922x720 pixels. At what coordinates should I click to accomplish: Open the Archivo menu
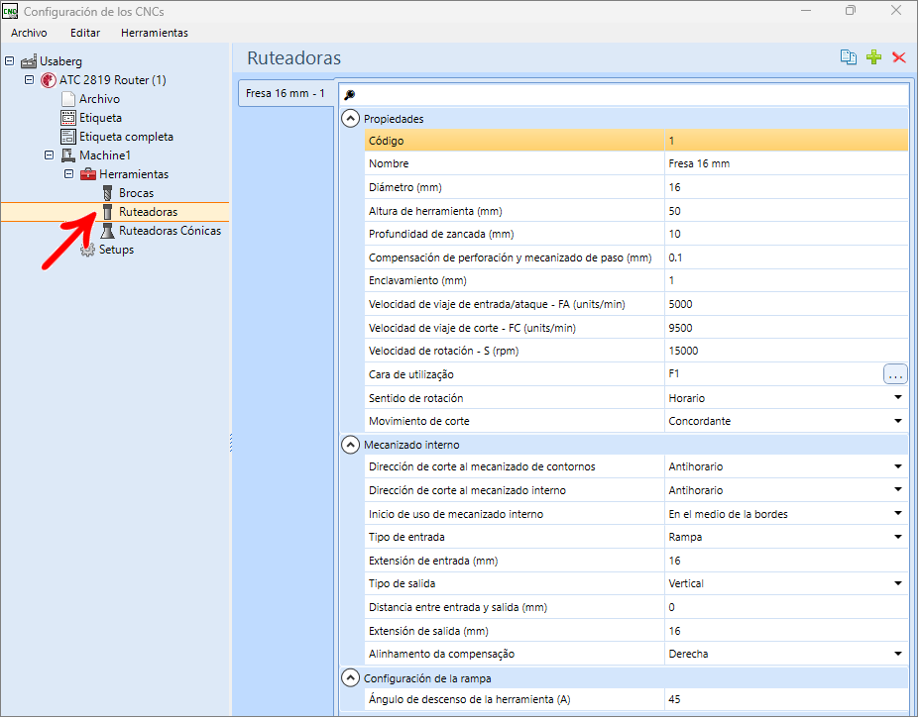click(29, 33)
